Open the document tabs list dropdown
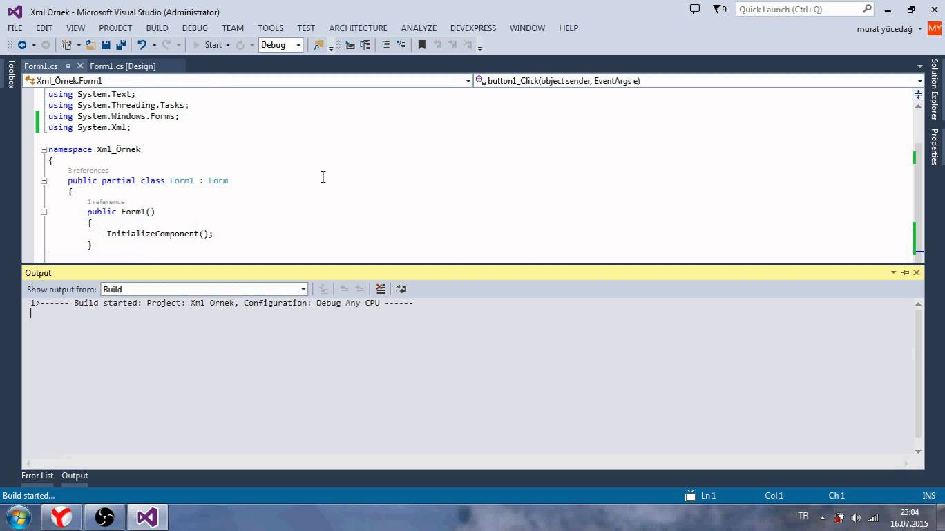 click(919, 66)
